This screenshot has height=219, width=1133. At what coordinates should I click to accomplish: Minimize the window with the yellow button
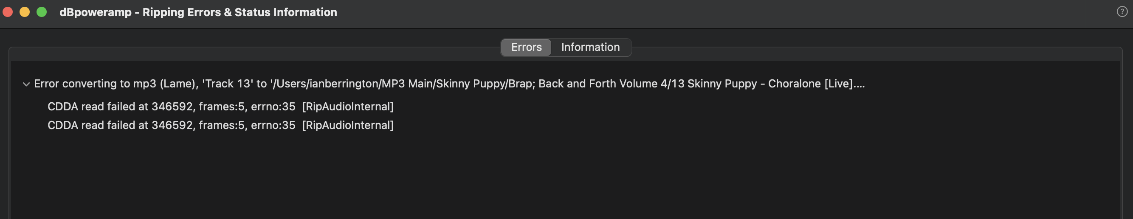tap(25, 12)
